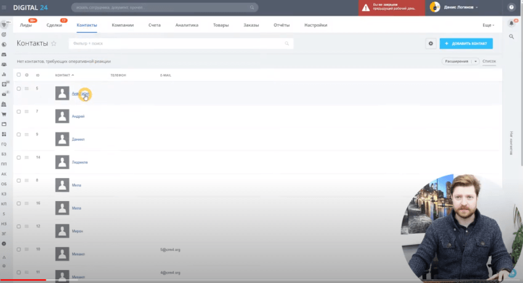Check the checkbox for contact ID 14
523x283 pixels.
click(18, 157)
